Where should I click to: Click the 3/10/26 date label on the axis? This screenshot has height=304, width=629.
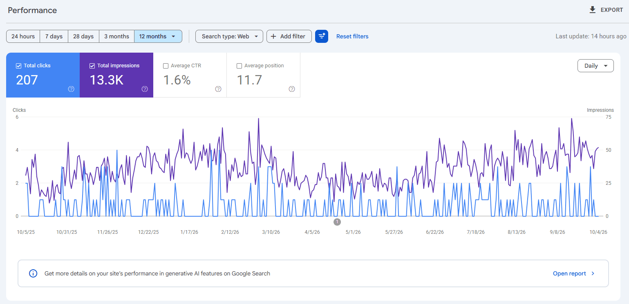coord(271,232)
